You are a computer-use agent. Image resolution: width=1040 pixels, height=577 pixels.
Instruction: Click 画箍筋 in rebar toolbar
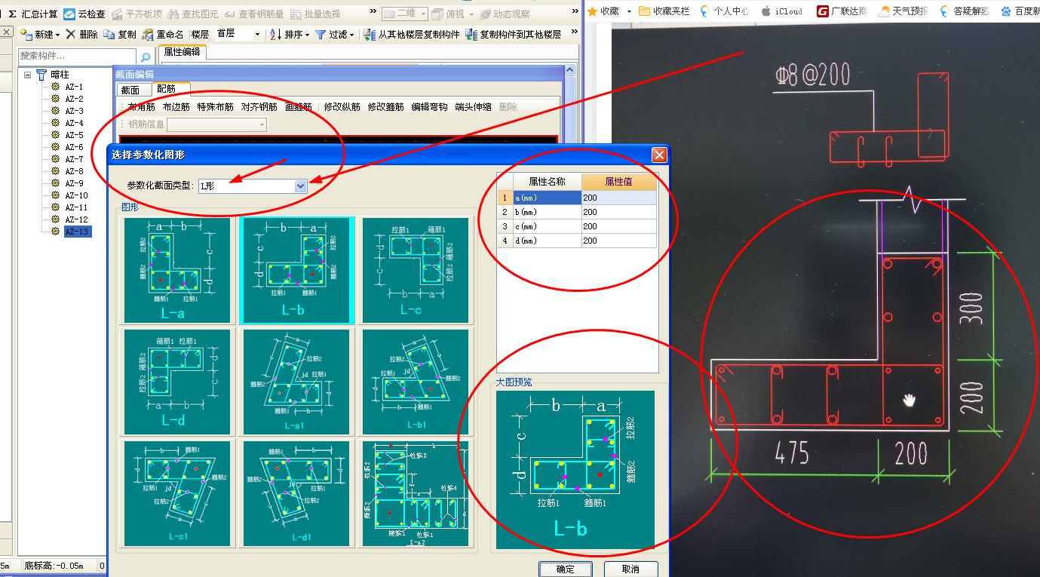point(299,107)
